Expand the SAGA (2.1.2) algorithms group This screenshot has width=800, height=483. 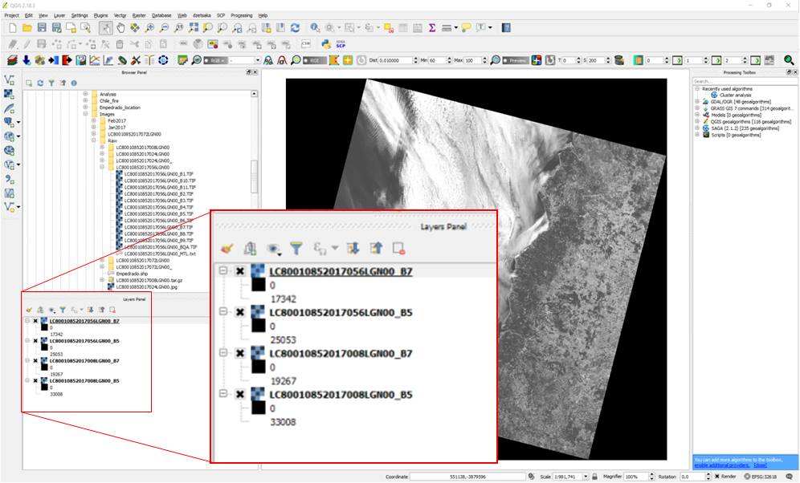pyautogui.click(x=696, y=128)
